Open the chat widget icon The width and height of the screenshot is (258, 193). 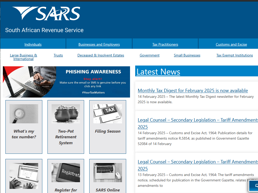click(x=254, y=186)
